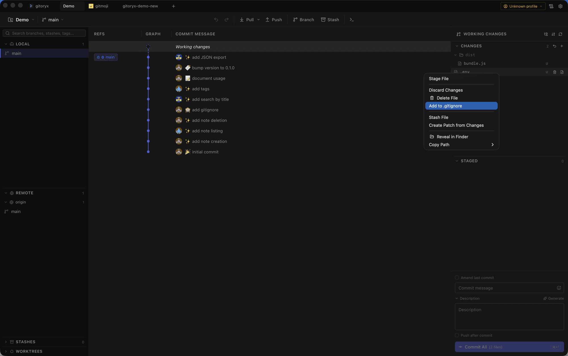This screenshot has height=356, width=568.
Task: Enable the Amend last commit checkbox
Action: click(x=457, y=278)
